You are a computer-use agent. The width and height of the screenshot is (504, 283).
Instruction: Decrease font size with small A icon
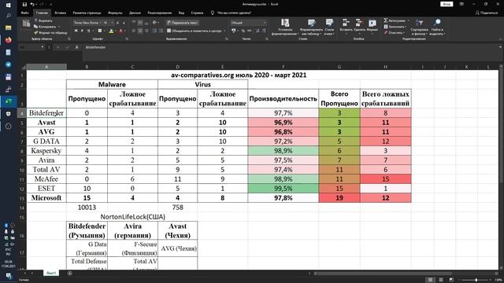pos(124,23)
